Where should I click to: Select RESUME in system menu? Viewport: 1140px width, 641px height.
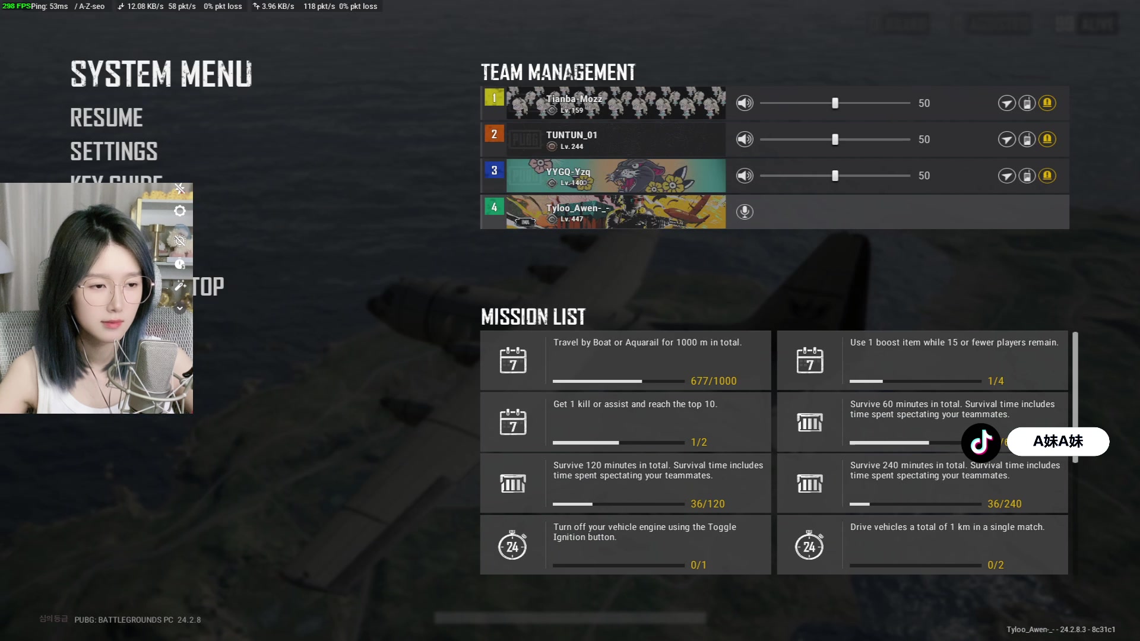[106, 118]
